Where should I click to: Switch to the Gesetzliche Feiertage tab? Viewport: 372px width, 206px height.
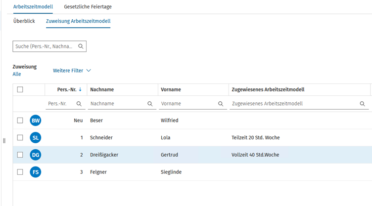pos(88,7)
